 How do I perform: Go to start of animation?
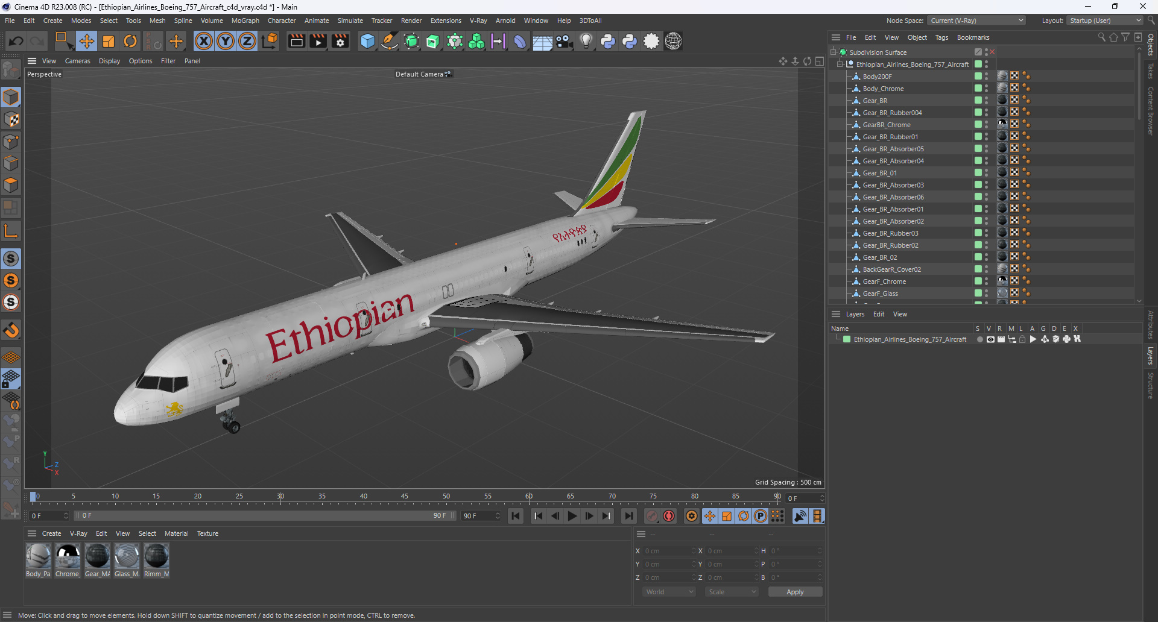pos(516,516)
